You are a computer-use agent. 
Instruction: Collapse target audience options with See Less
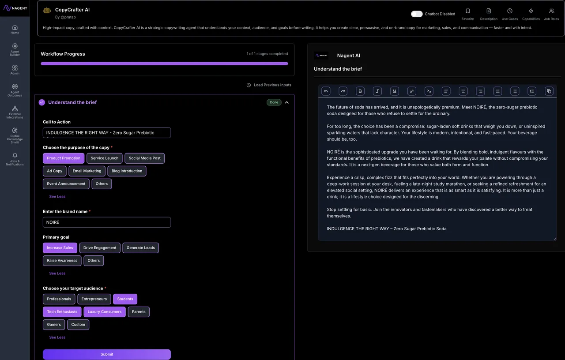point(57,337)
